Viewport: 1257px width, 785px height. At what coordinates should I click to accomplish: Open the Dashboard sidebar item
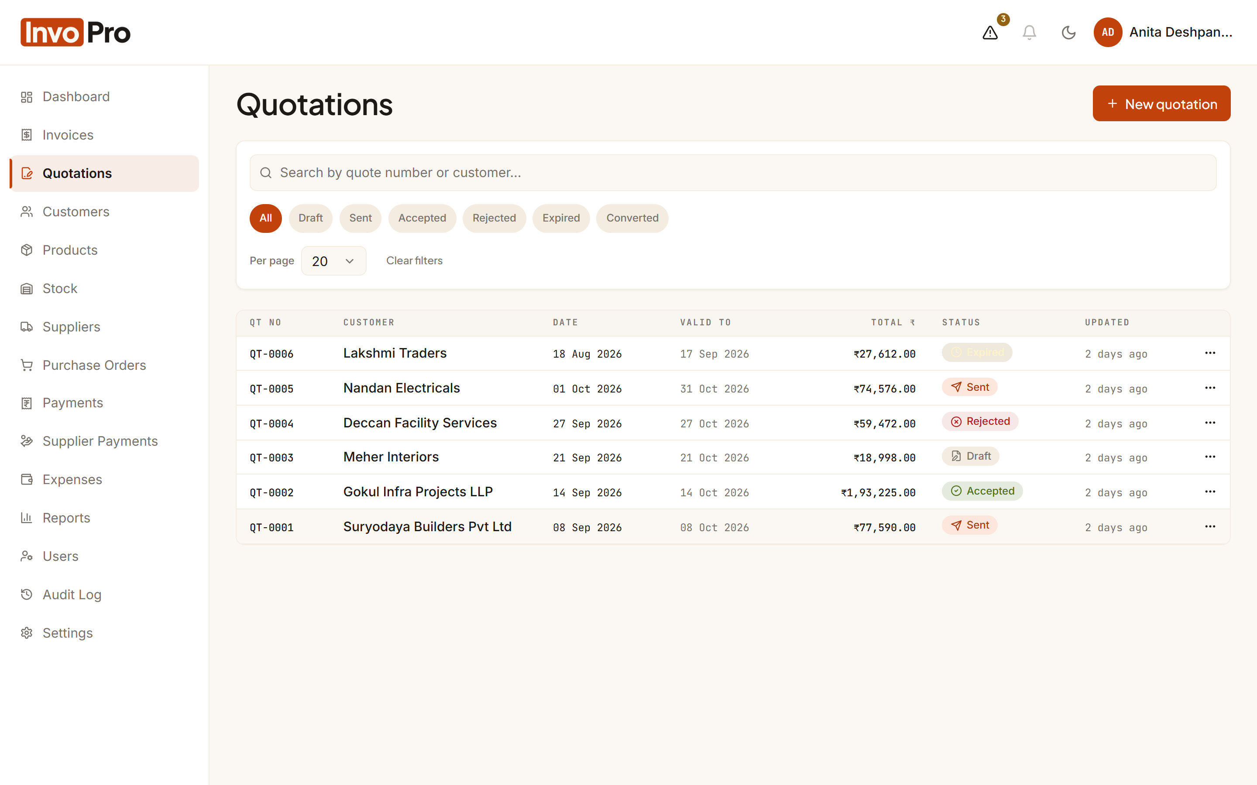[x=104, y=96]
